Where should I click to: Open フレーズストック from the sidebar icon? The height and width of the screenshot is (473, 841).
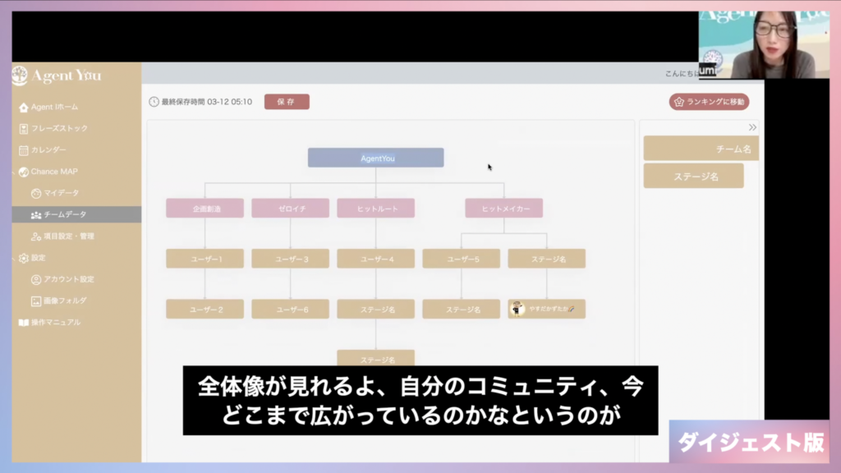(23, 129)
